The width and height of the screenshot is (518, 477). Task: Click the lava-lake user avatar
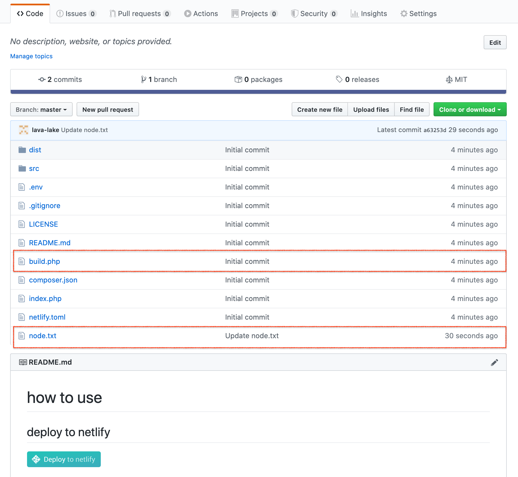click(24, 130)
